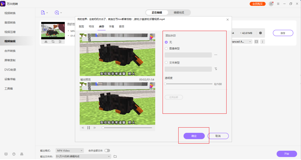
Task: Click the feedback user icon at bottom left
Action: pyautogui.click(x=22, y=154)
